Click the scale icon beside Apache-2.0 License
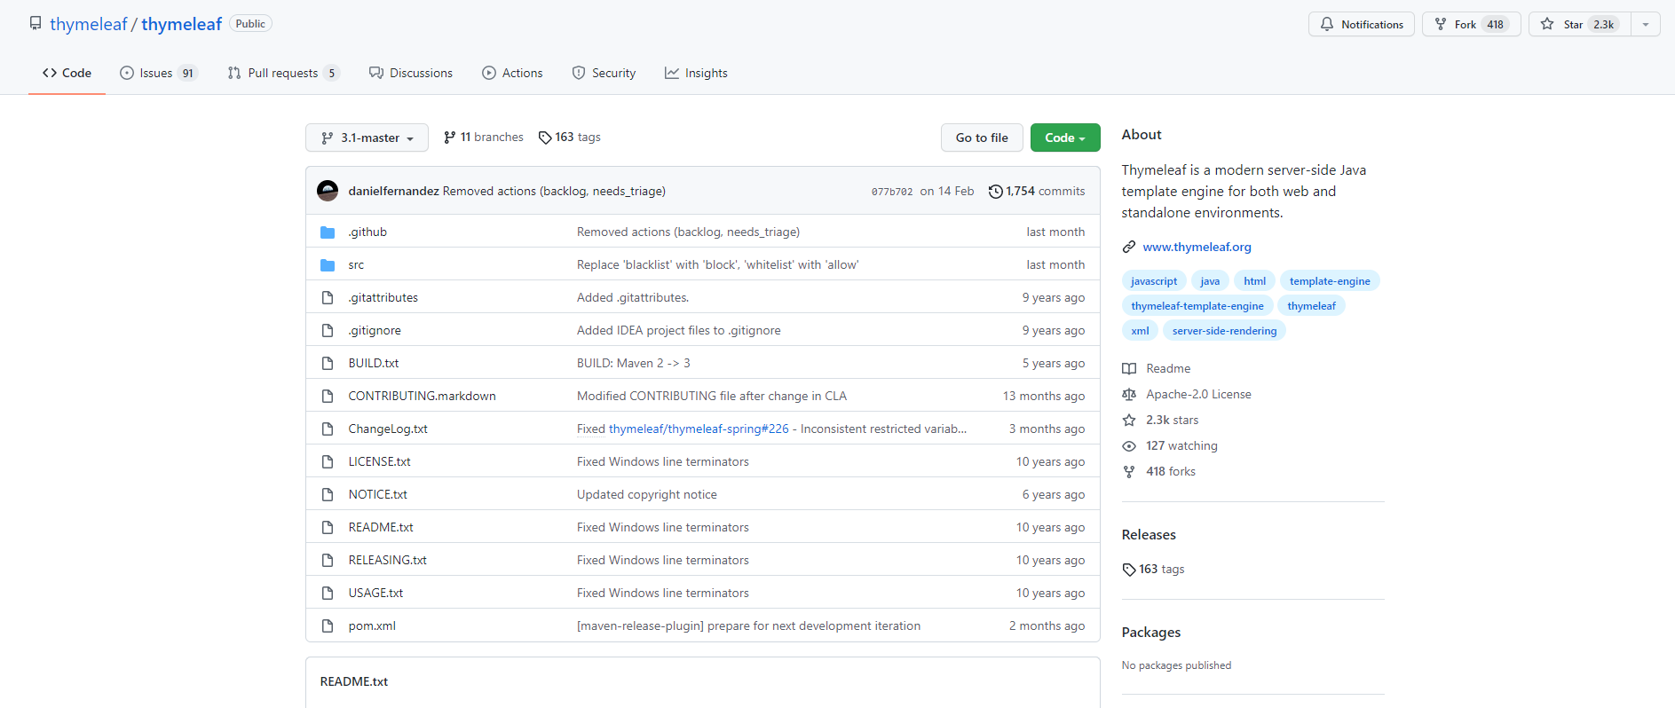1675x708 pixels. tap(1129, 395)
